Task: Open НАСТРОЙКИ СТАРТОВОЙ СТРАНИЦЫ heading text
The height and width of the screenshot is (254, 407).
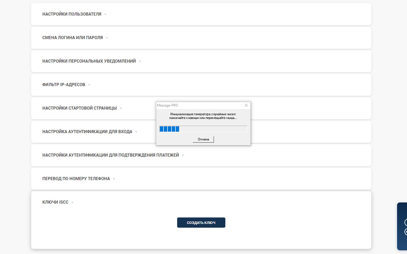Action: point(79,108)
